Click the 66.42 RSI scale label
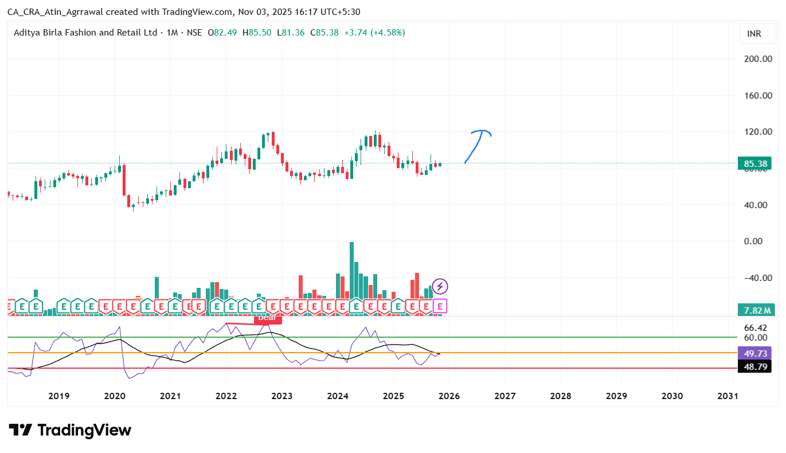786x453 pixels. coord(756,328)
